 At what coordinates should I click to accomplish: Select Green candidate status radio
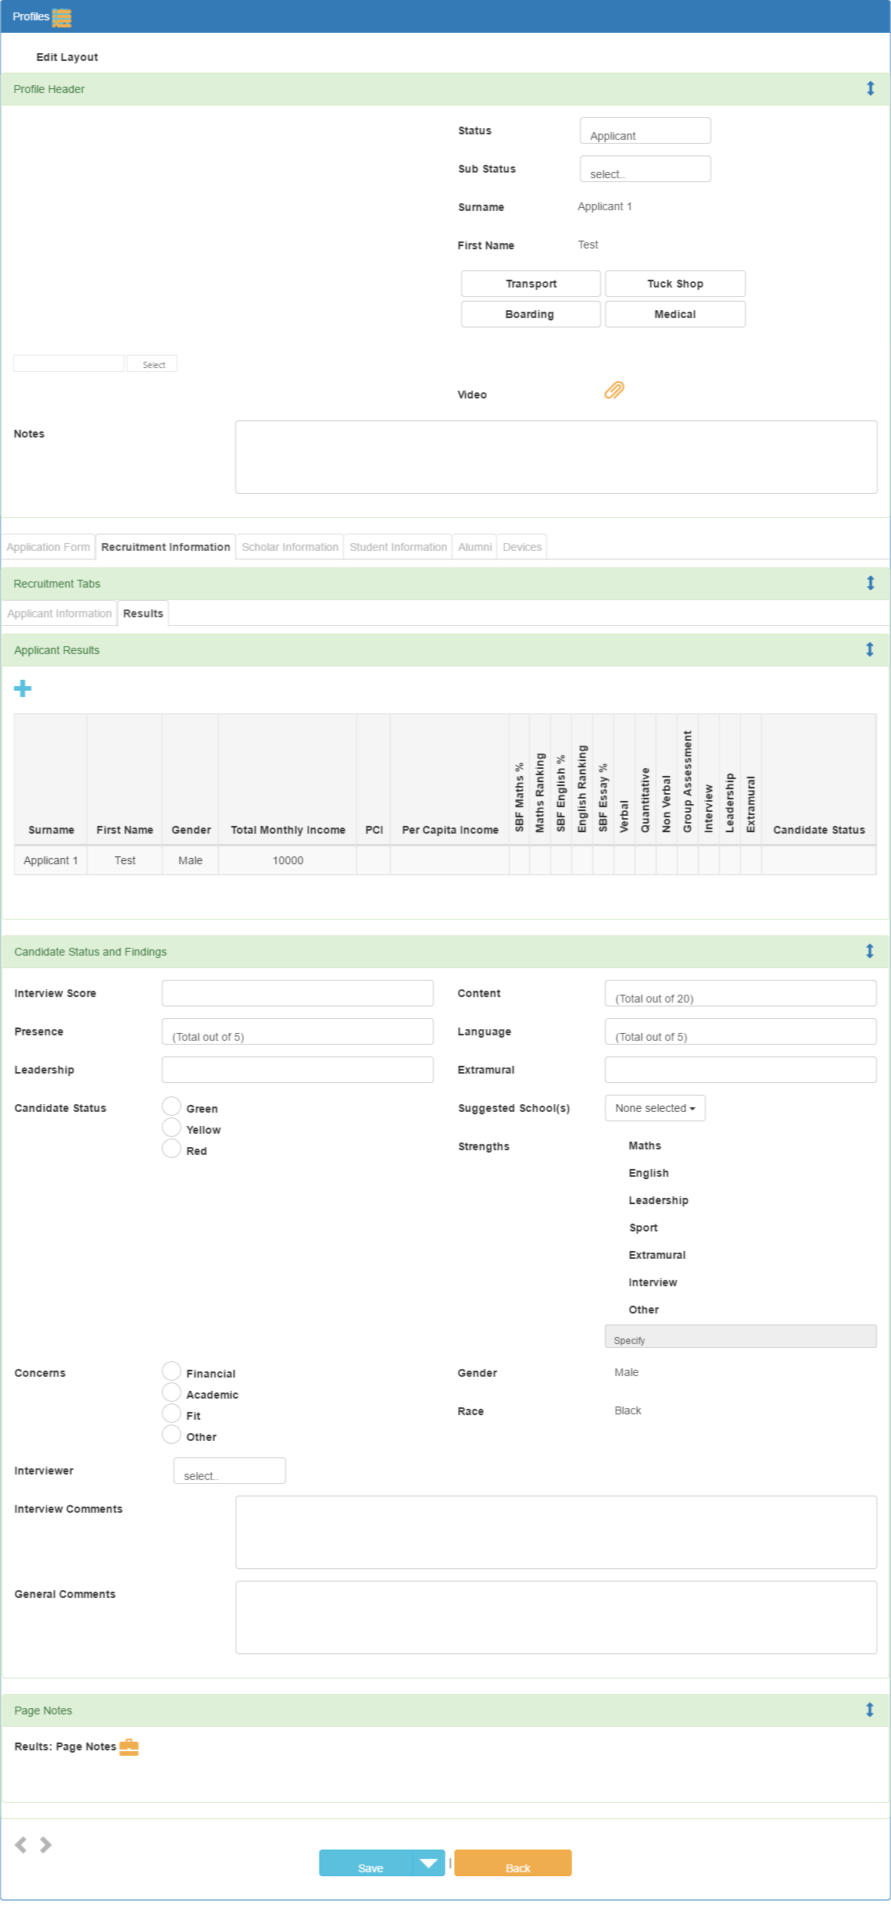172,1106
